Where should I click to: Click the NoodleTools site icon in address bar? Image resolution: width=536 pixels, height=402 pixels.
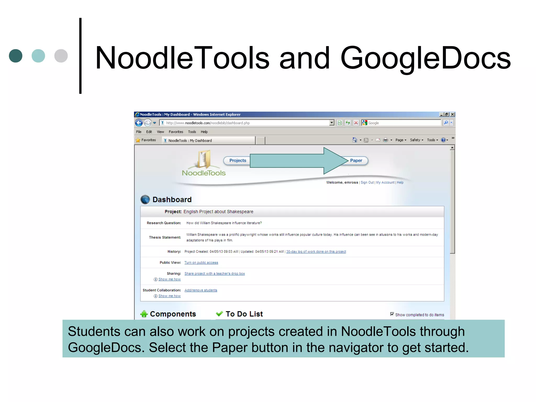(163, 123)
